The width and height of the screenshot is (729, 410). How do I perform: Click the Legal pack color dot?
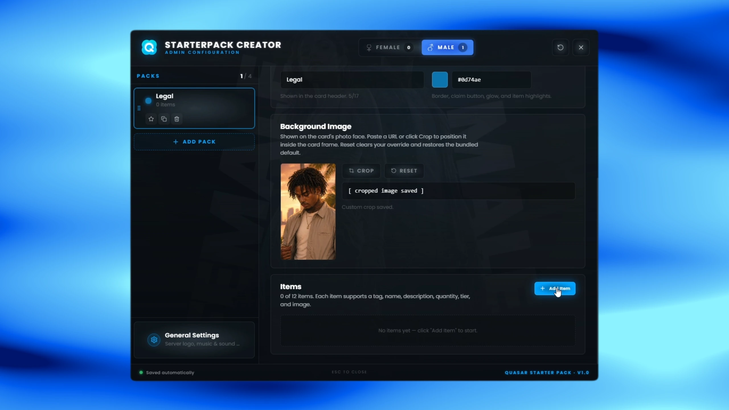[148, 101]
